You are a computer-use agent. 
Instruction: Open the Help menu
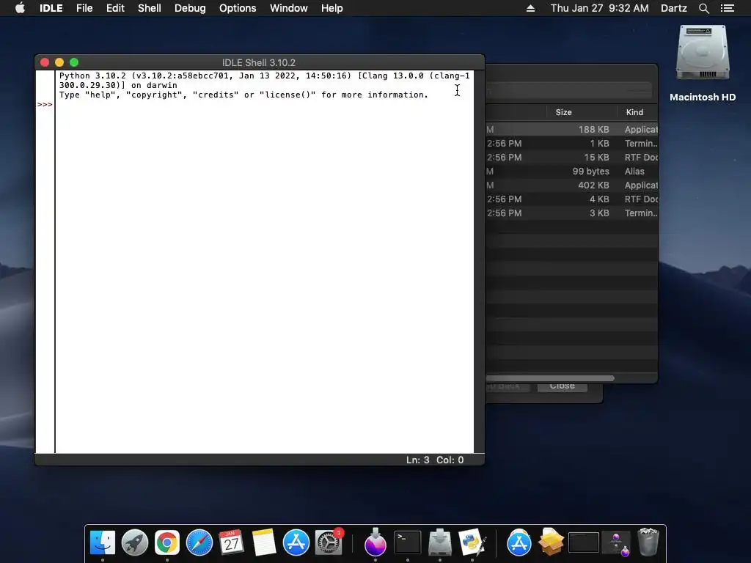[x=331, y=8]
